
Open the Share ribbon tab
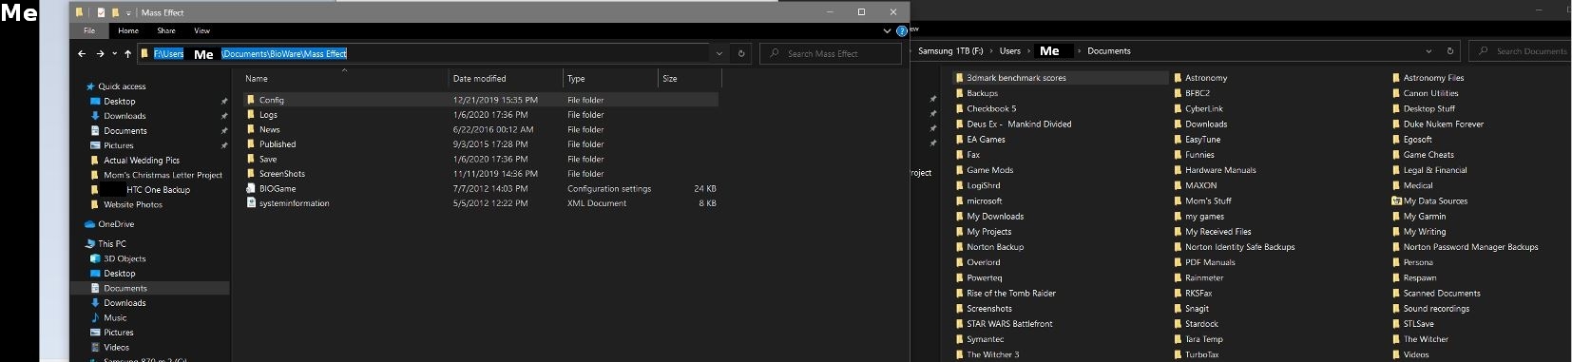166,30
